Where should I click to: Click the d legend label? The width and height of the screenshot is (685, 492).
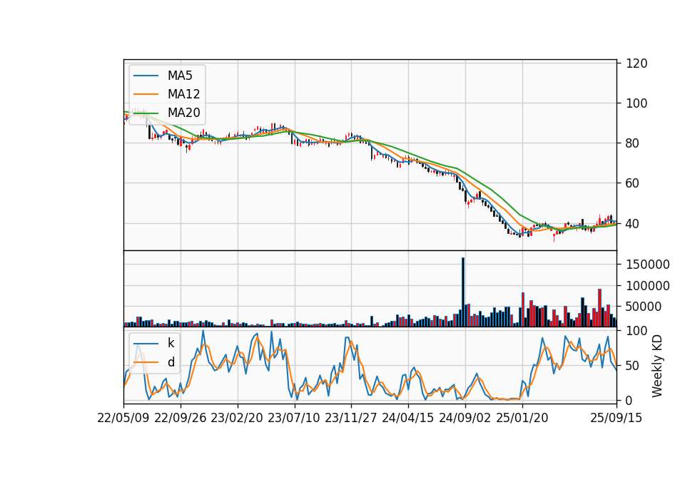pyautogui.click(x=171, y=362)
